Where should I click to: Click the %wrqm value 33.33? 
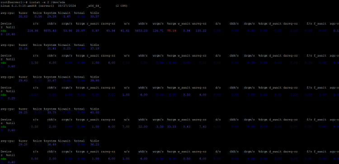(x=171, y=127)
